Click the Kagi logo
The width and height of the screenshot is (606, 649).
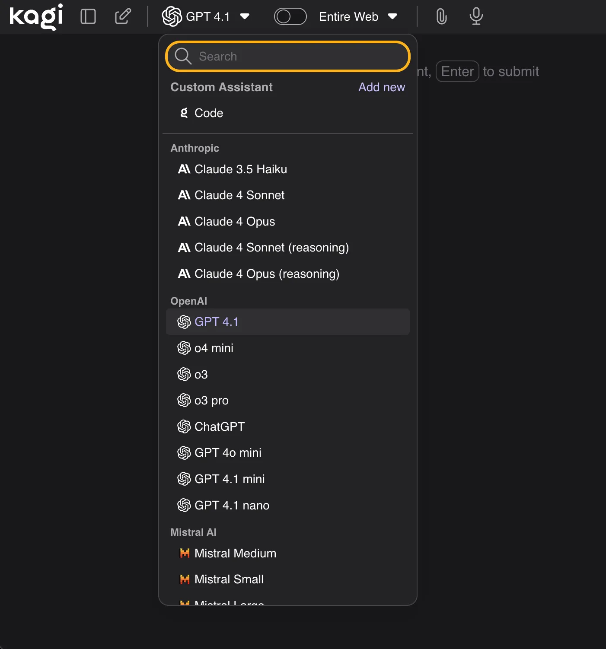pos(36,16)
